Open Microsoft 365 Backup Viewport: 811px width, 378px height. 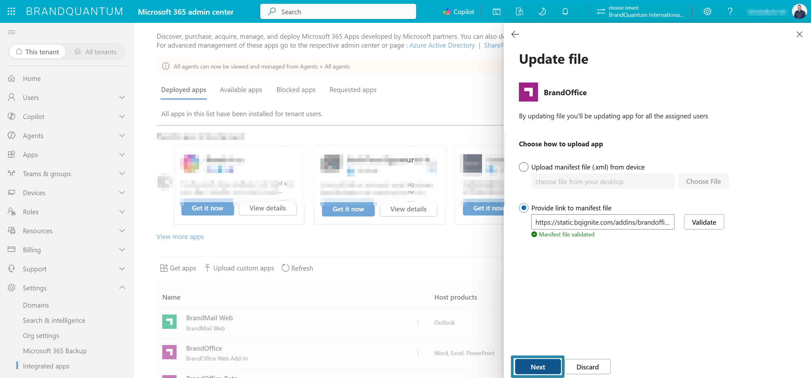point(55,351)
